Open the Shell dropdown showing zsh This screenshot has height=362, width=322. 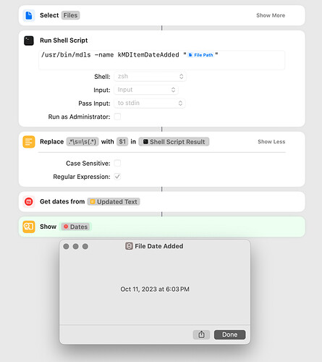[150, 77]
